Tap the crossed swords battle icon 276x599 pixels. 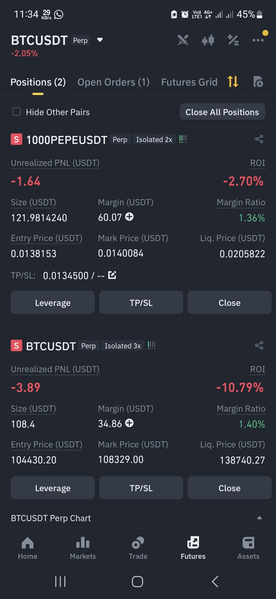click(183, 40)
